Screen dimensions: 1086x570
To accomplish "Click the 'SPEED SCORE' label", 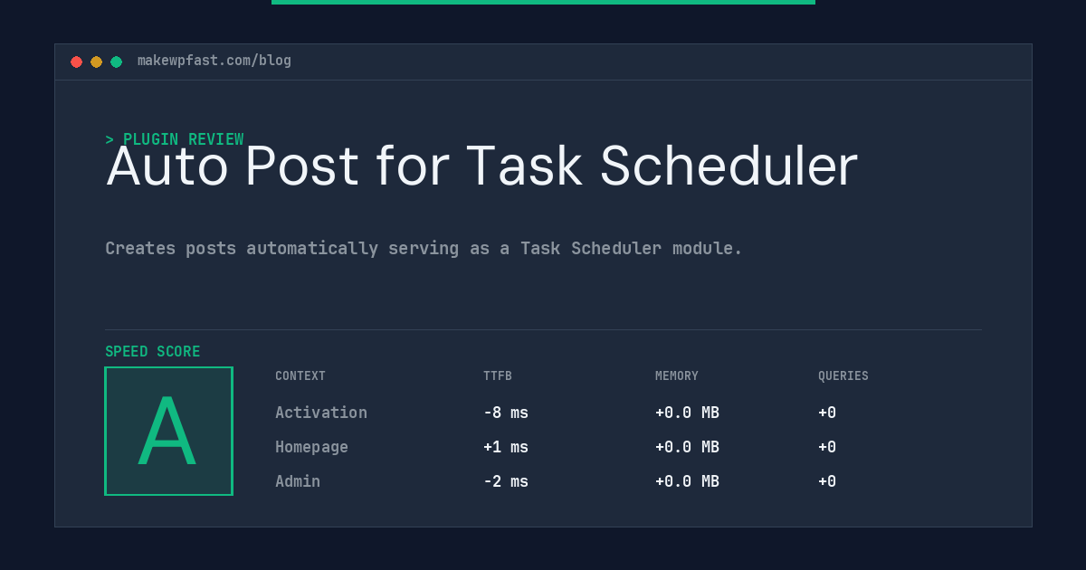I will click(153, 352).
